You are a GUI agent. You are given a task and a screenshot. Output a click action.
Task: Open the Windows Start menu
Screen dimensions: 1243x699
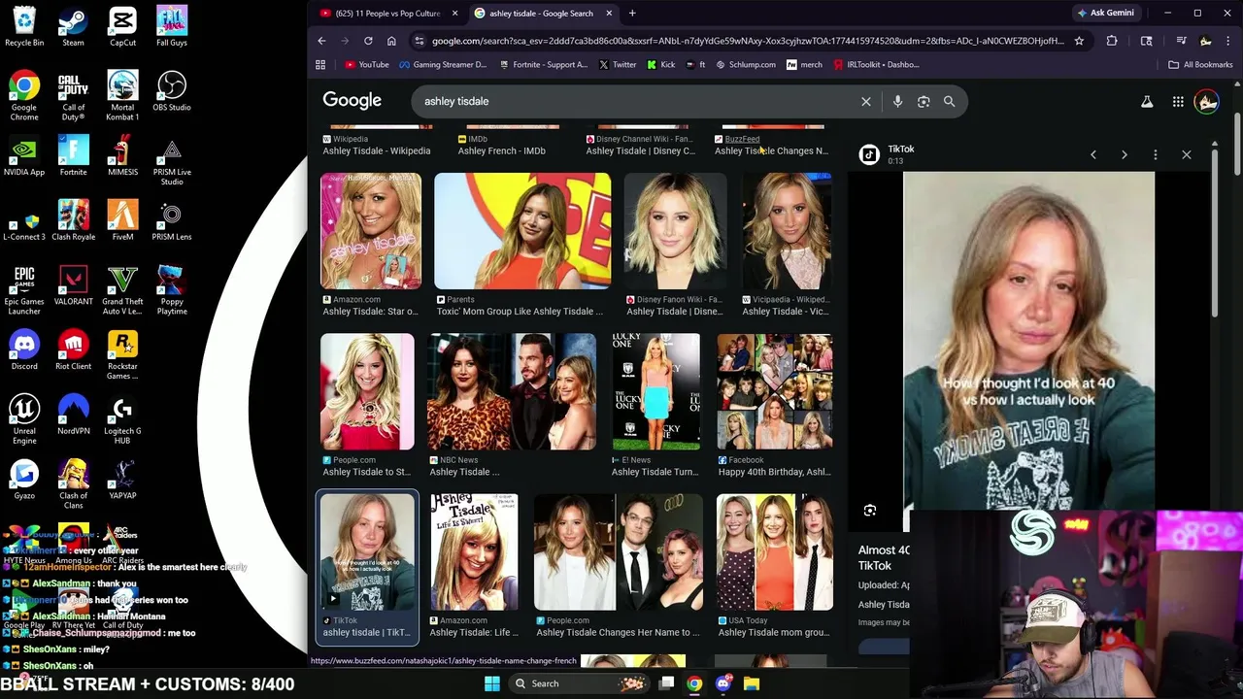[x=492, y=683]
